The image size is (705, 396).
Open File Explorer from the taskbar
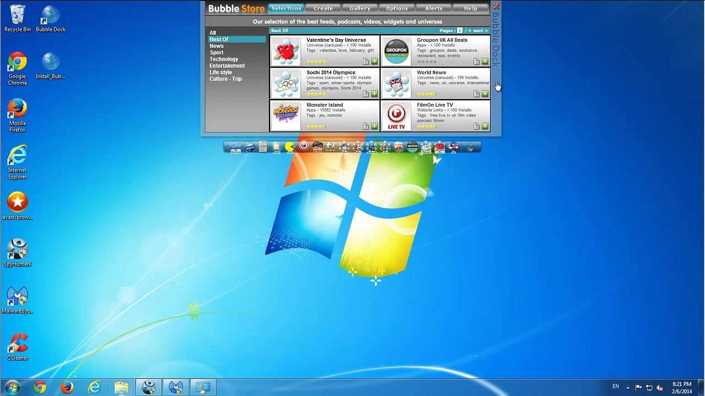coord(121,387)
